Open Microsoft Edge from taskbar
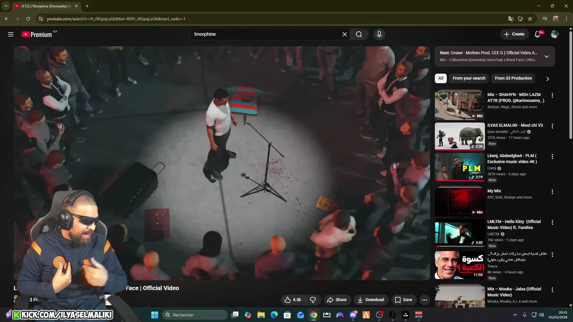The height and width of the screenshot is (322, 573). (274, 315)
